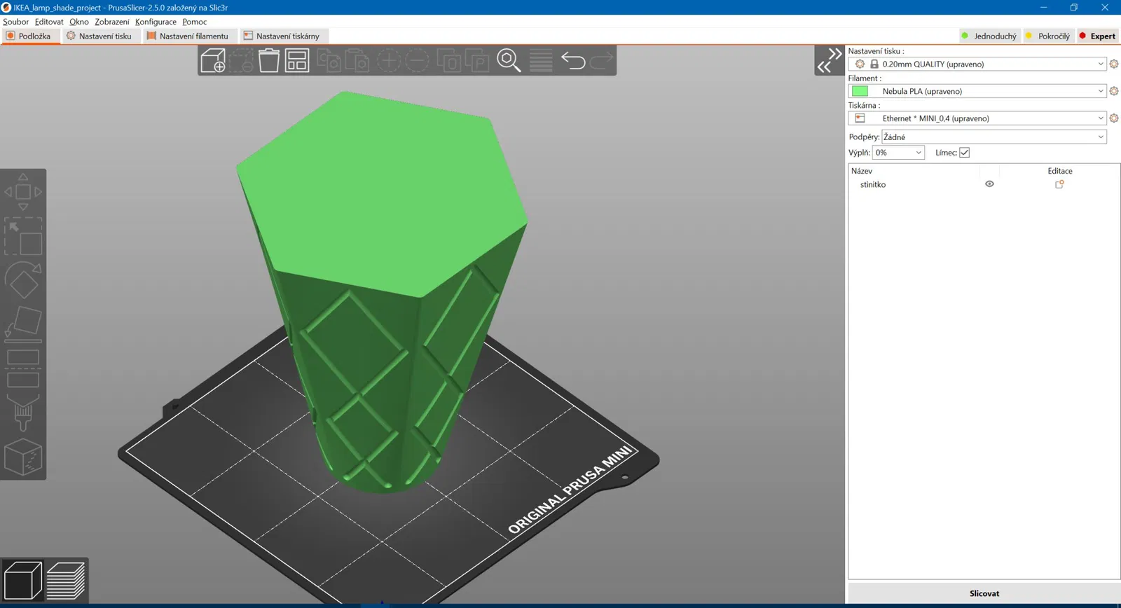Add an instance with the plus circle icon
Viewport: 1121px width, 608px height.
pyautogui.click(x=388, y=61)
